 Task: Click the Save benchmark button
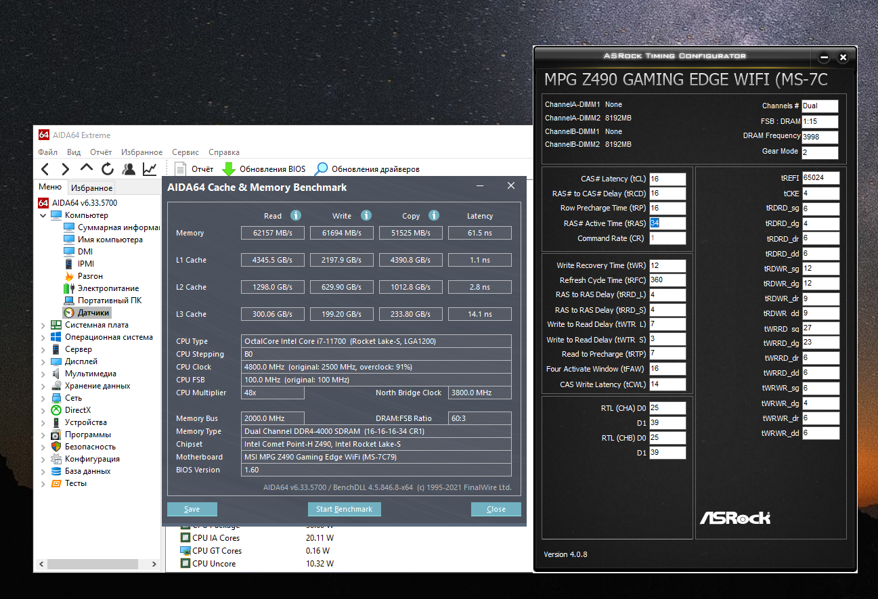[x=192, y=509]
